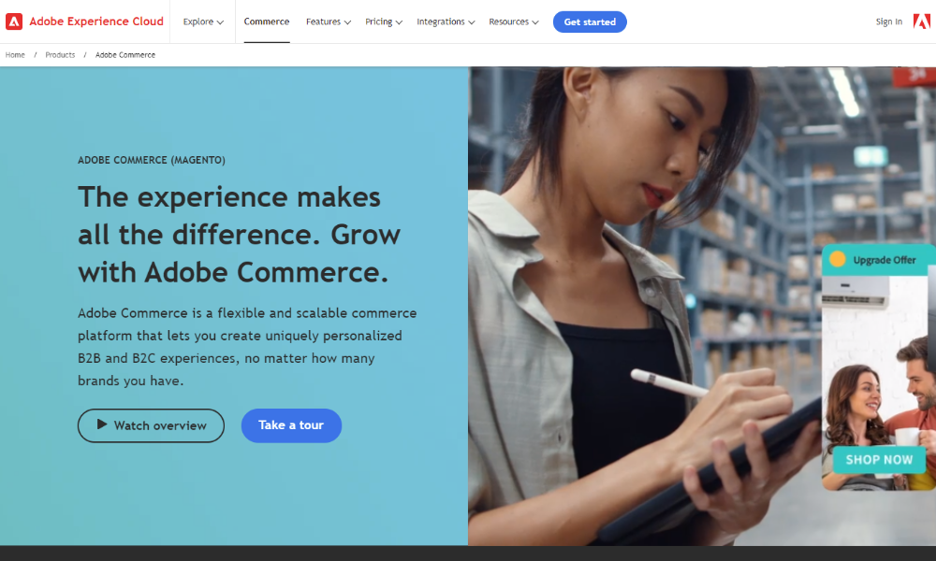
Task: Expand the Resources dropdown
Action: coord(513,22)
